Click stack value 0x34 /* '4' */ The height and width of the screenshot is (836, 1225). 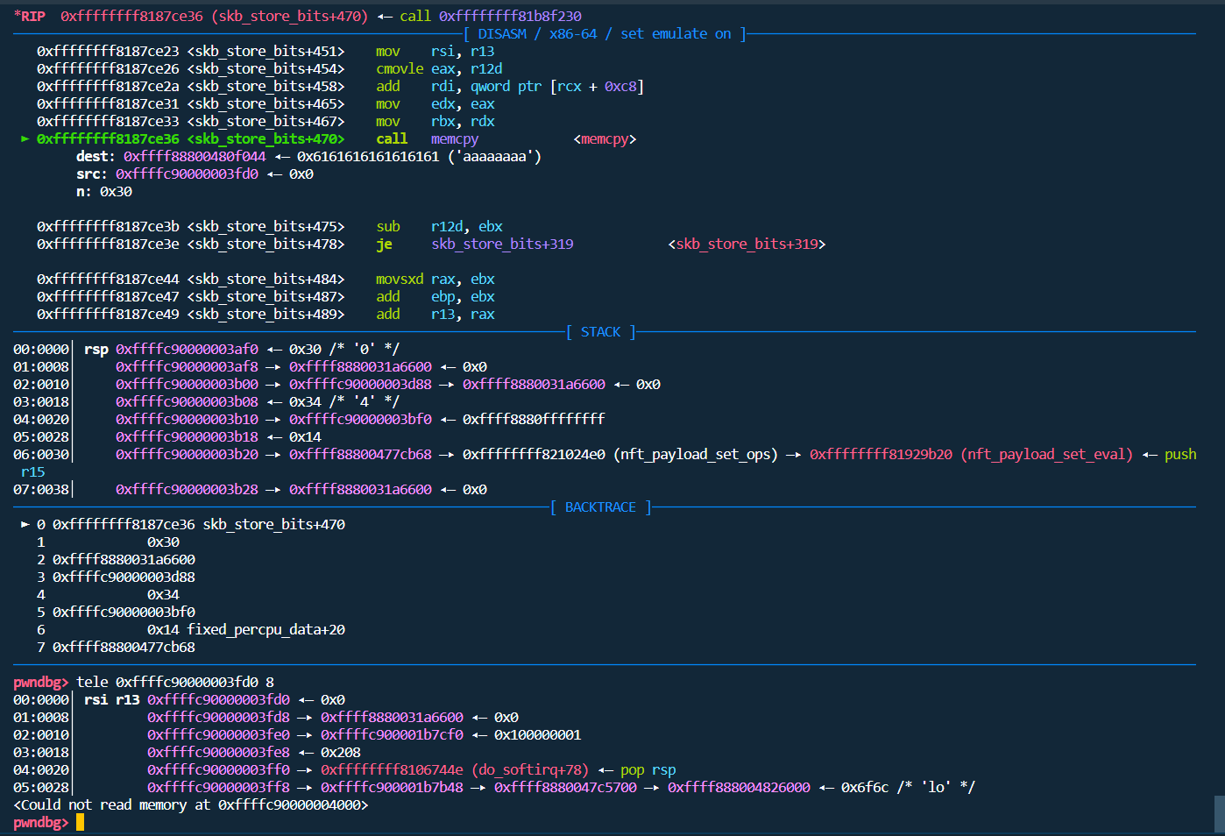click(344, 401)
